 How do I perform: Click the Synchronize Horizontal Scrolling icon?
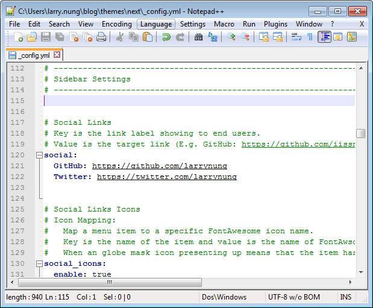(277, 37)
